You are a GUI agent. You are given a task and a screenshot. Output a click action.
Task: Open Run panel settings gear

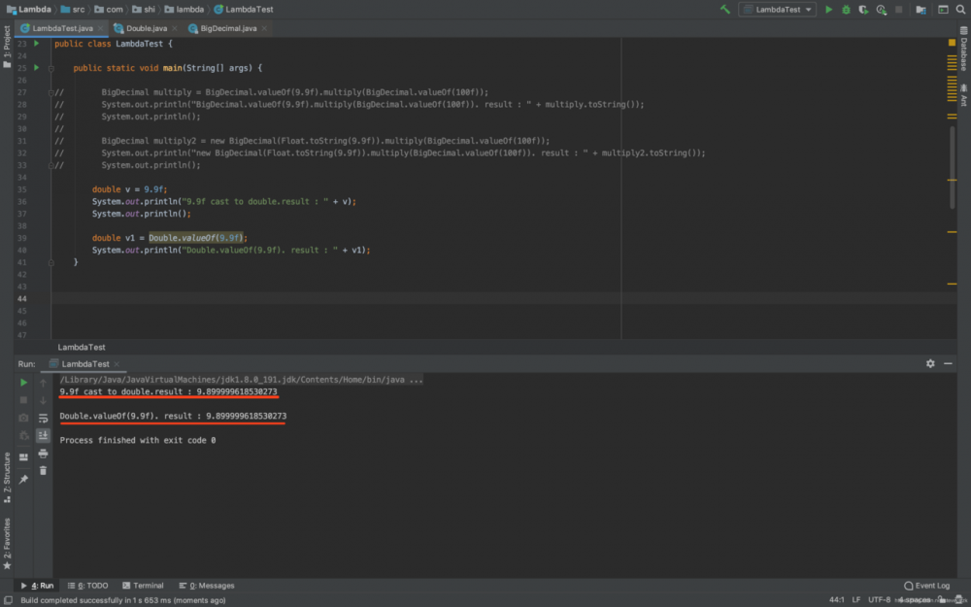click(x=930, y=363)
